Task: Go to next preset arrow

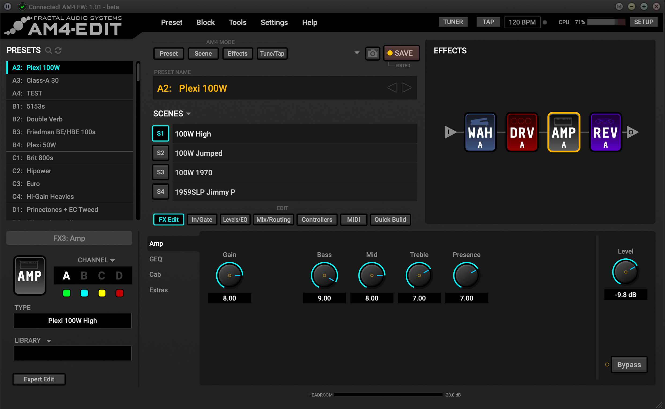Action: (406, 88)
